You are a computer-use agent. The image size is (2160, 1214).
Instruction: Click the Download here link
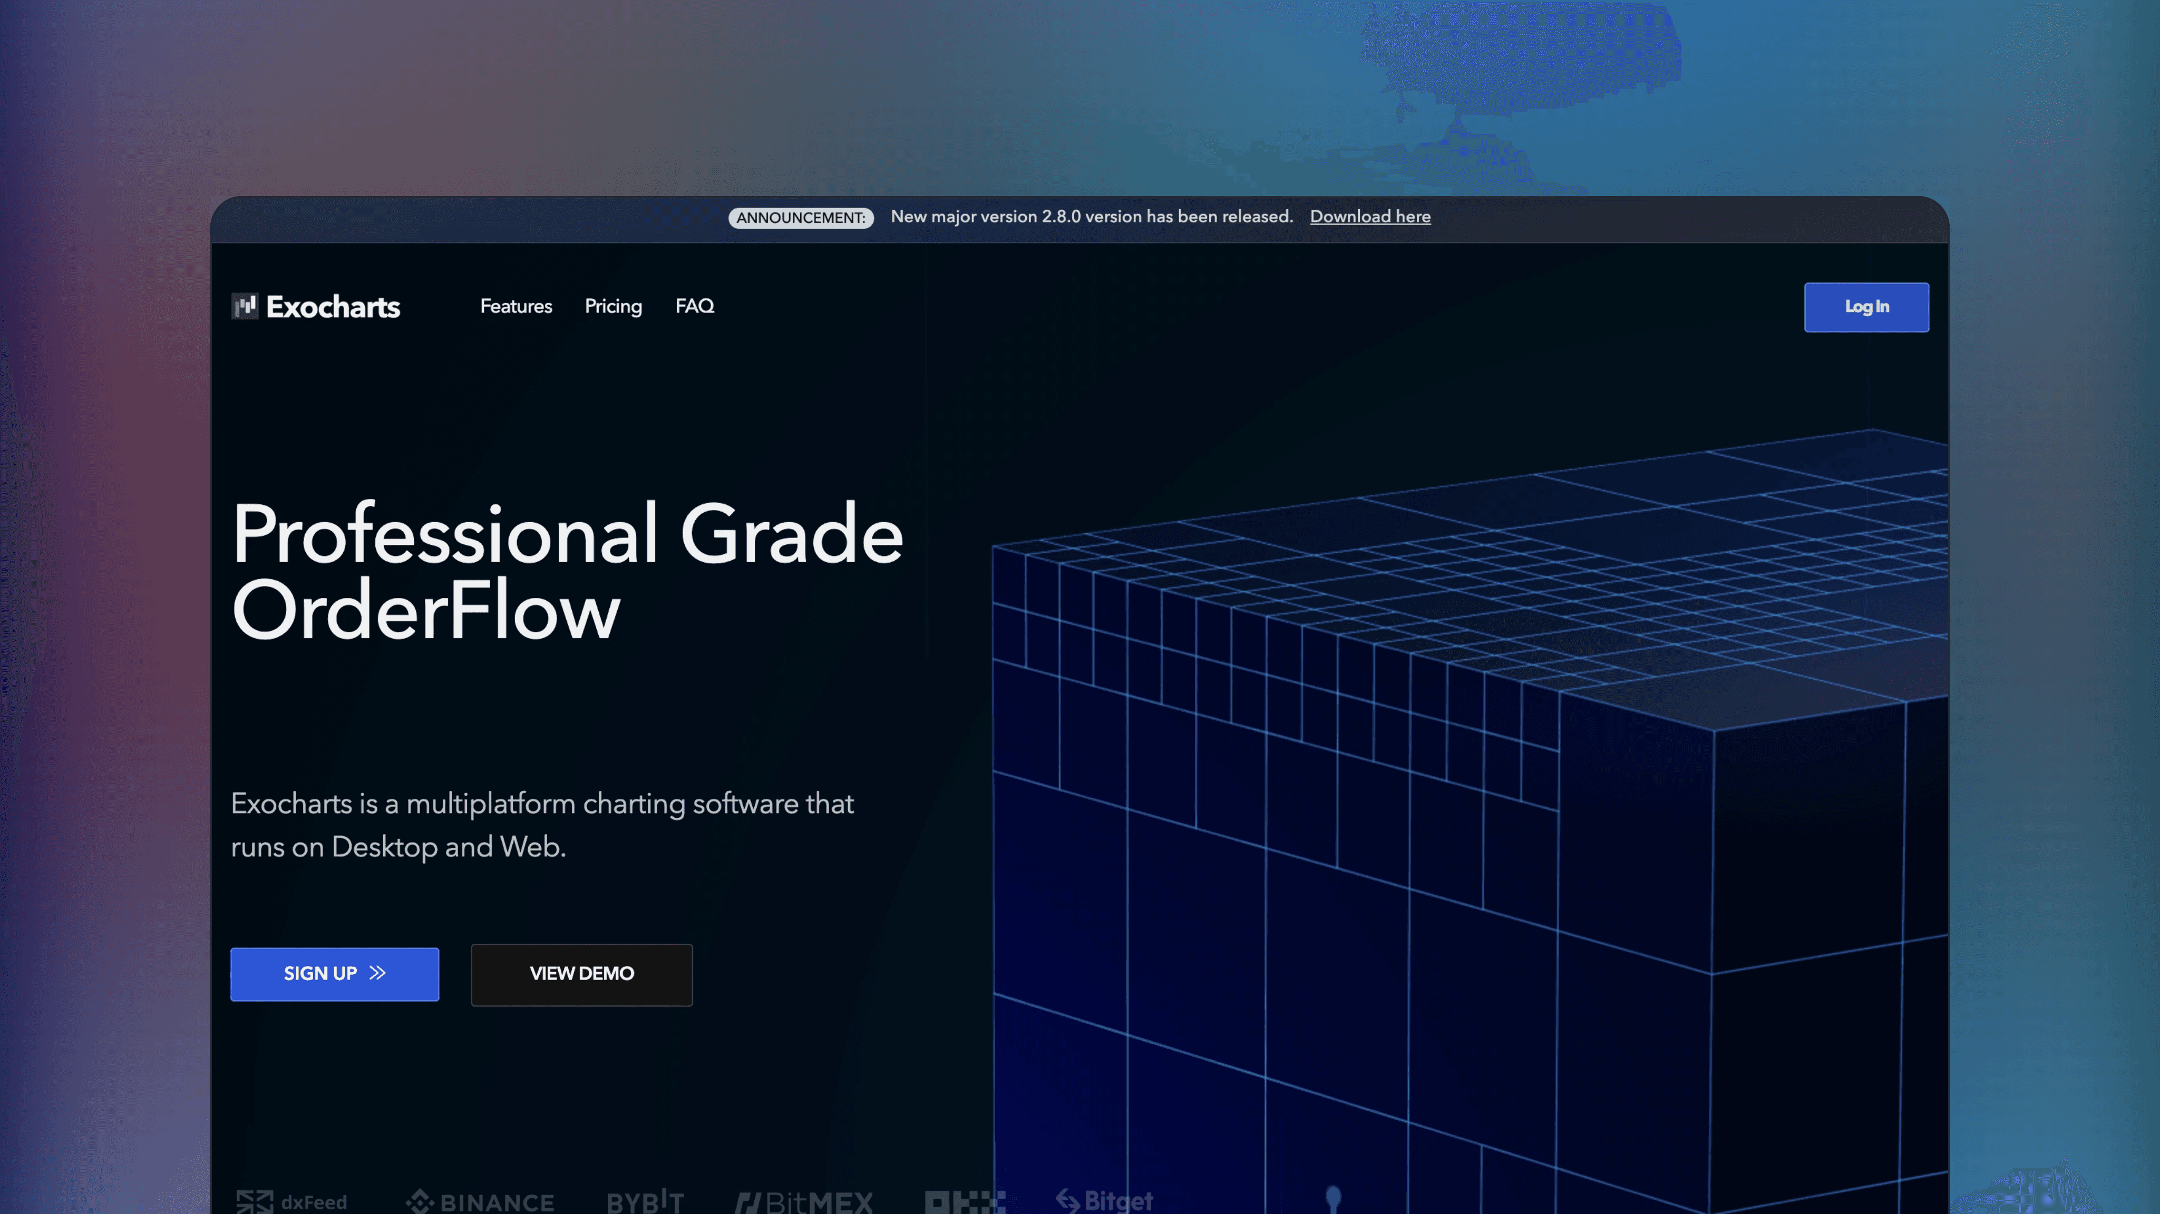(x=1370, y=217)
